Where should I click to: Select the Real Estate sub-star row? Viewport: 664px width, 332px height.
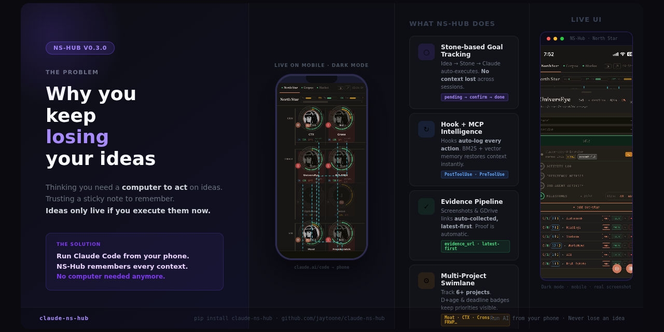pos(586,264)
